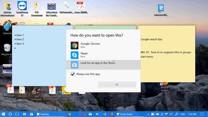Uncheck Always use this app
Viewport: 208px width, 117px height.
[x=73, y=74]
